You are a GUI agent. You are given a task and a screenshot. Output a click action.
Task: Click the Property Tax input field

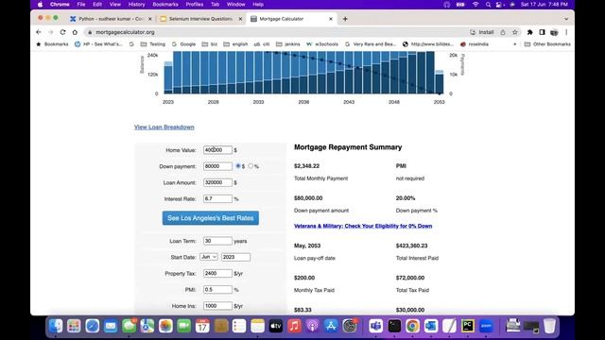coord(217,273)
